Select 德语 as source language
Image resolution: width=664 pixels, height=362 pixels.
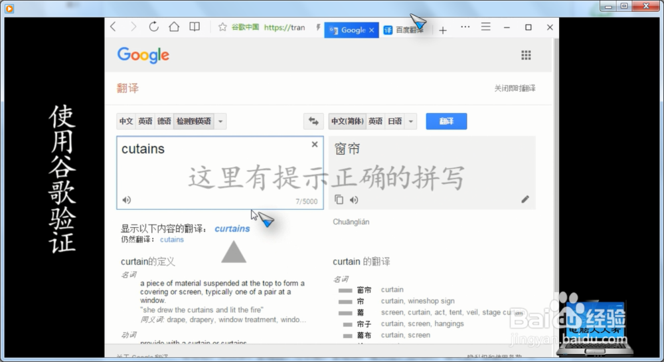[x=164, y=121]
